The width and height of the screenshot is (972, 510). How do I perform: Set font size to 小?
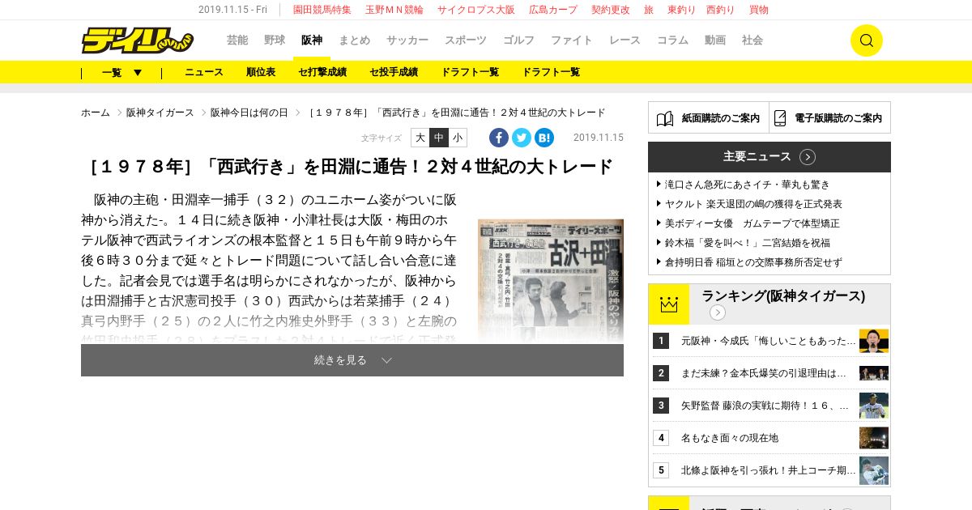(x=458, y=138)
